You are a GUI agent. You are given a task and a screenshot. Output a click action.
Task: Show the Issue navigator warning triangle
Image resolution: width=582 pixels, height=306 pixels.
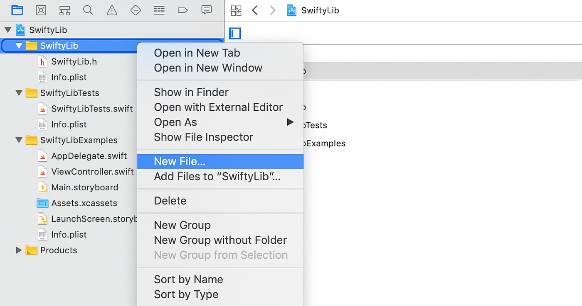[112, 10]
